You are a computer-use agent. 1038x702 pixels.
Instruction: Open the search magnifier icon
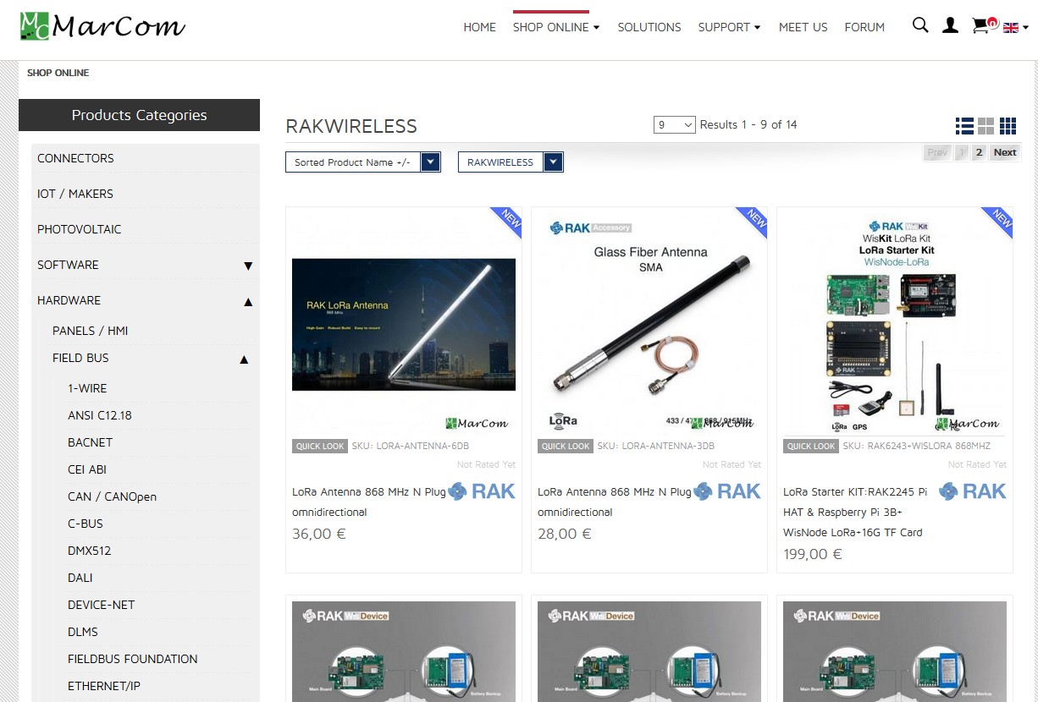click(x=920, y=25)
